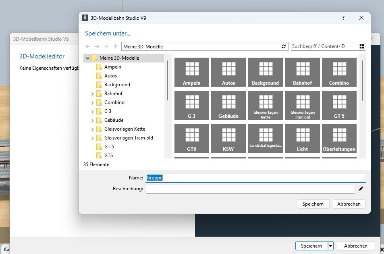Image resolution: width=384 pixels, height=254 pixels.
Task: Click Speichern in the save dialog
Action: (313, 204)
